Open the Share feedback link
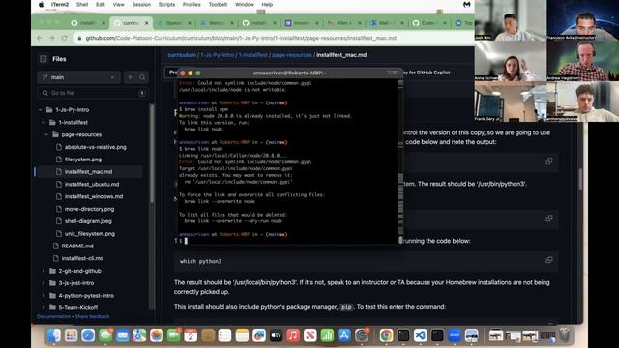Screen dimensions: 619x348 point(93,316)
